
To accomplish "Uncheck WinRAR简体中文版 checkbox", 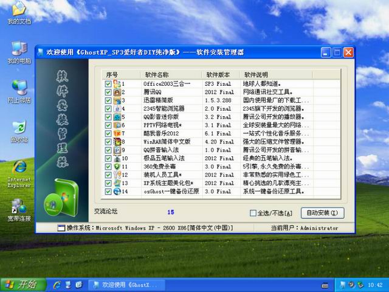I will pyautogui.click(x=108, y=142).
